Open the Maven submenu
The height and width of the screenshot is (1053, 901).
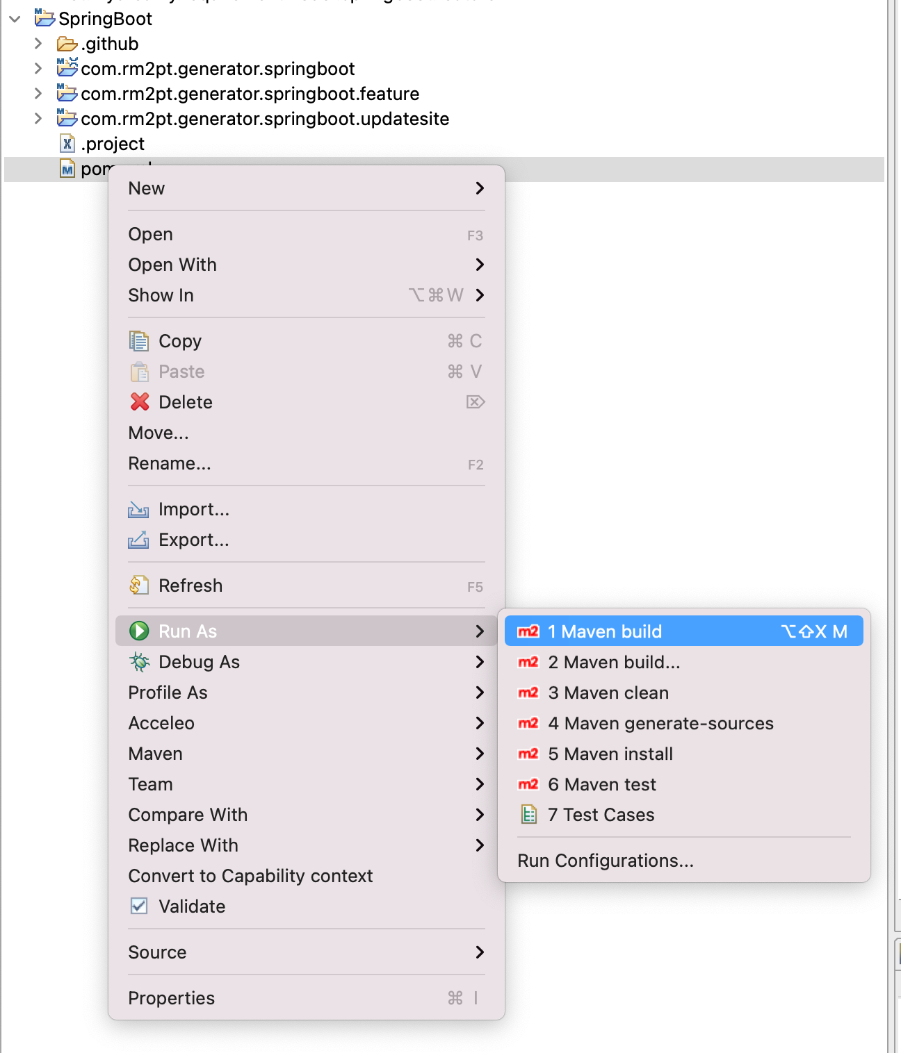coord(307,754)
